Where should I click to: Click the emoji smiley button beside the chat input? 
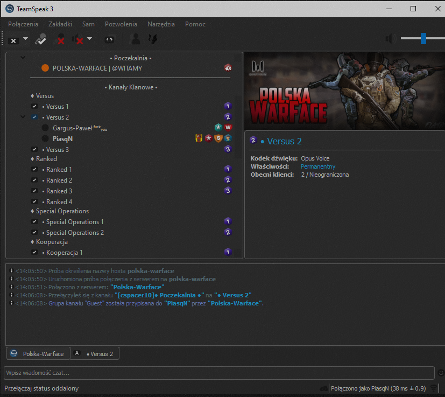(441, 373)
